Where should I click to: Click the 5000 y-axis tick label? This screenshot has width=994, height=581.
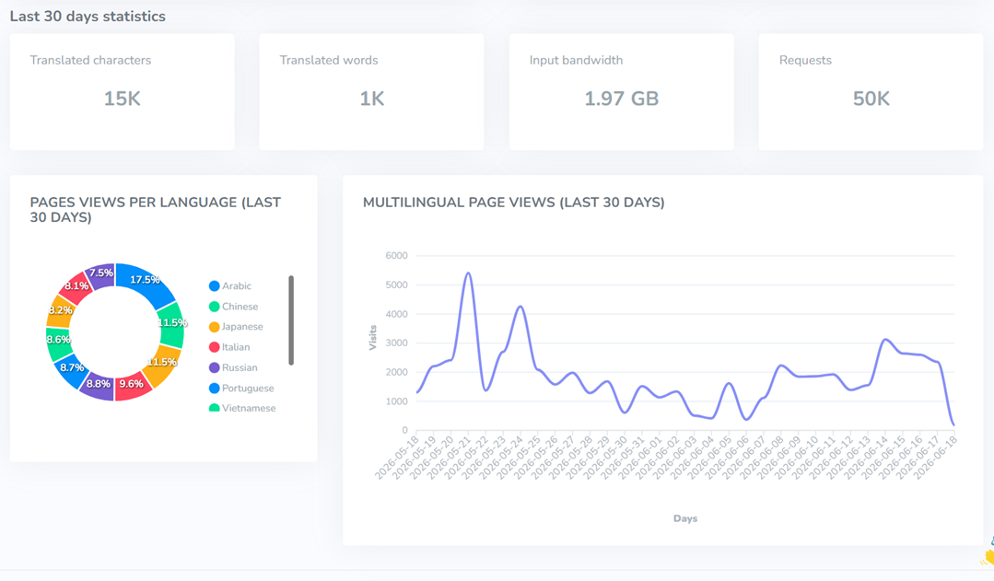coord(396,285)
